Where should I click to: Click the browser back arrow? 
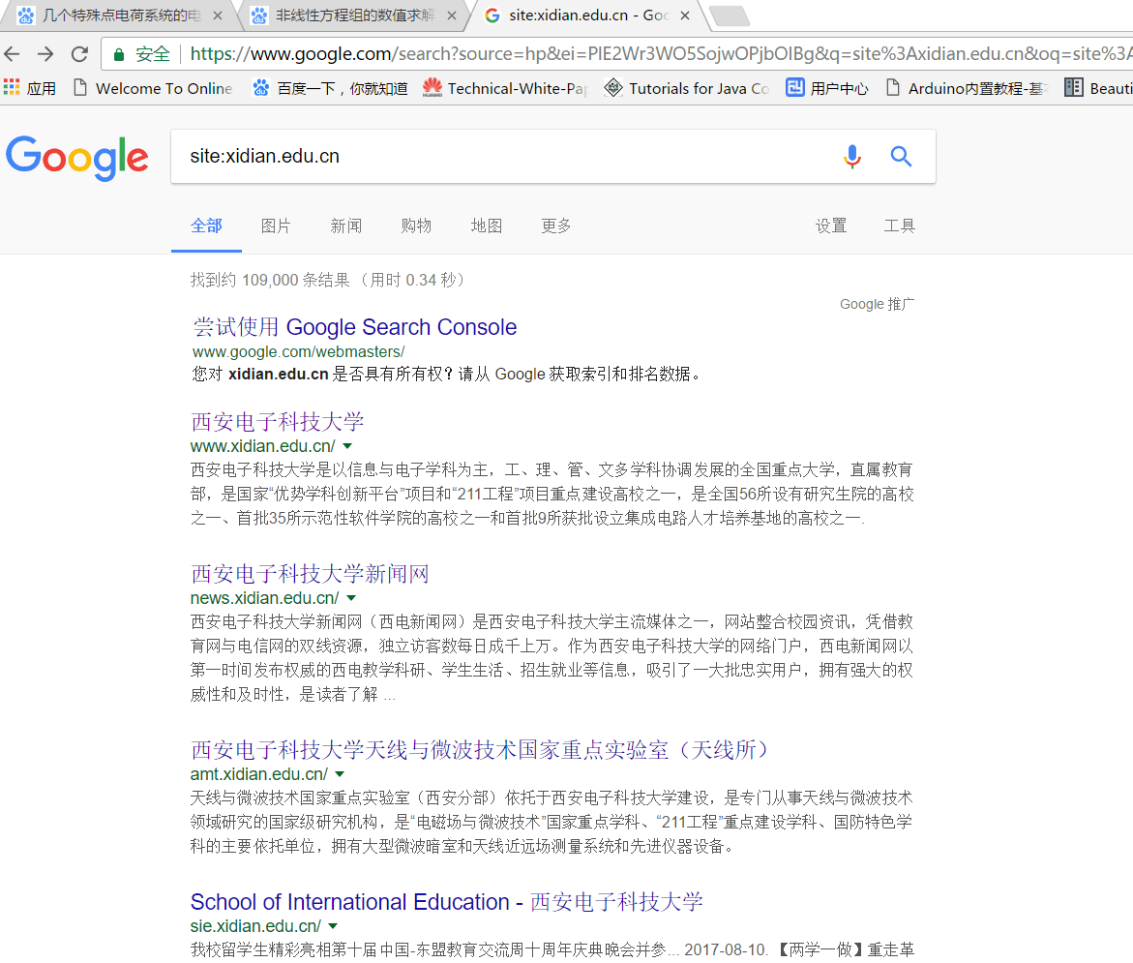click(13, 53)
